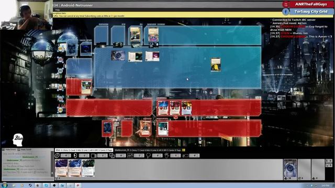Open the file explorer folder taskbar icon
Image resolution: width=335 pixels, height=188 pixels.
(14, 185)
